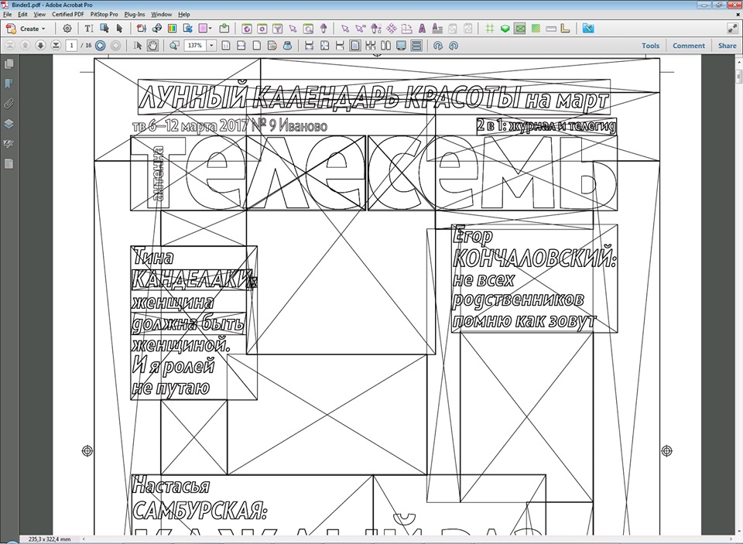Click the gear customize tools icon
Screen dimensions: 743x544
67,29
